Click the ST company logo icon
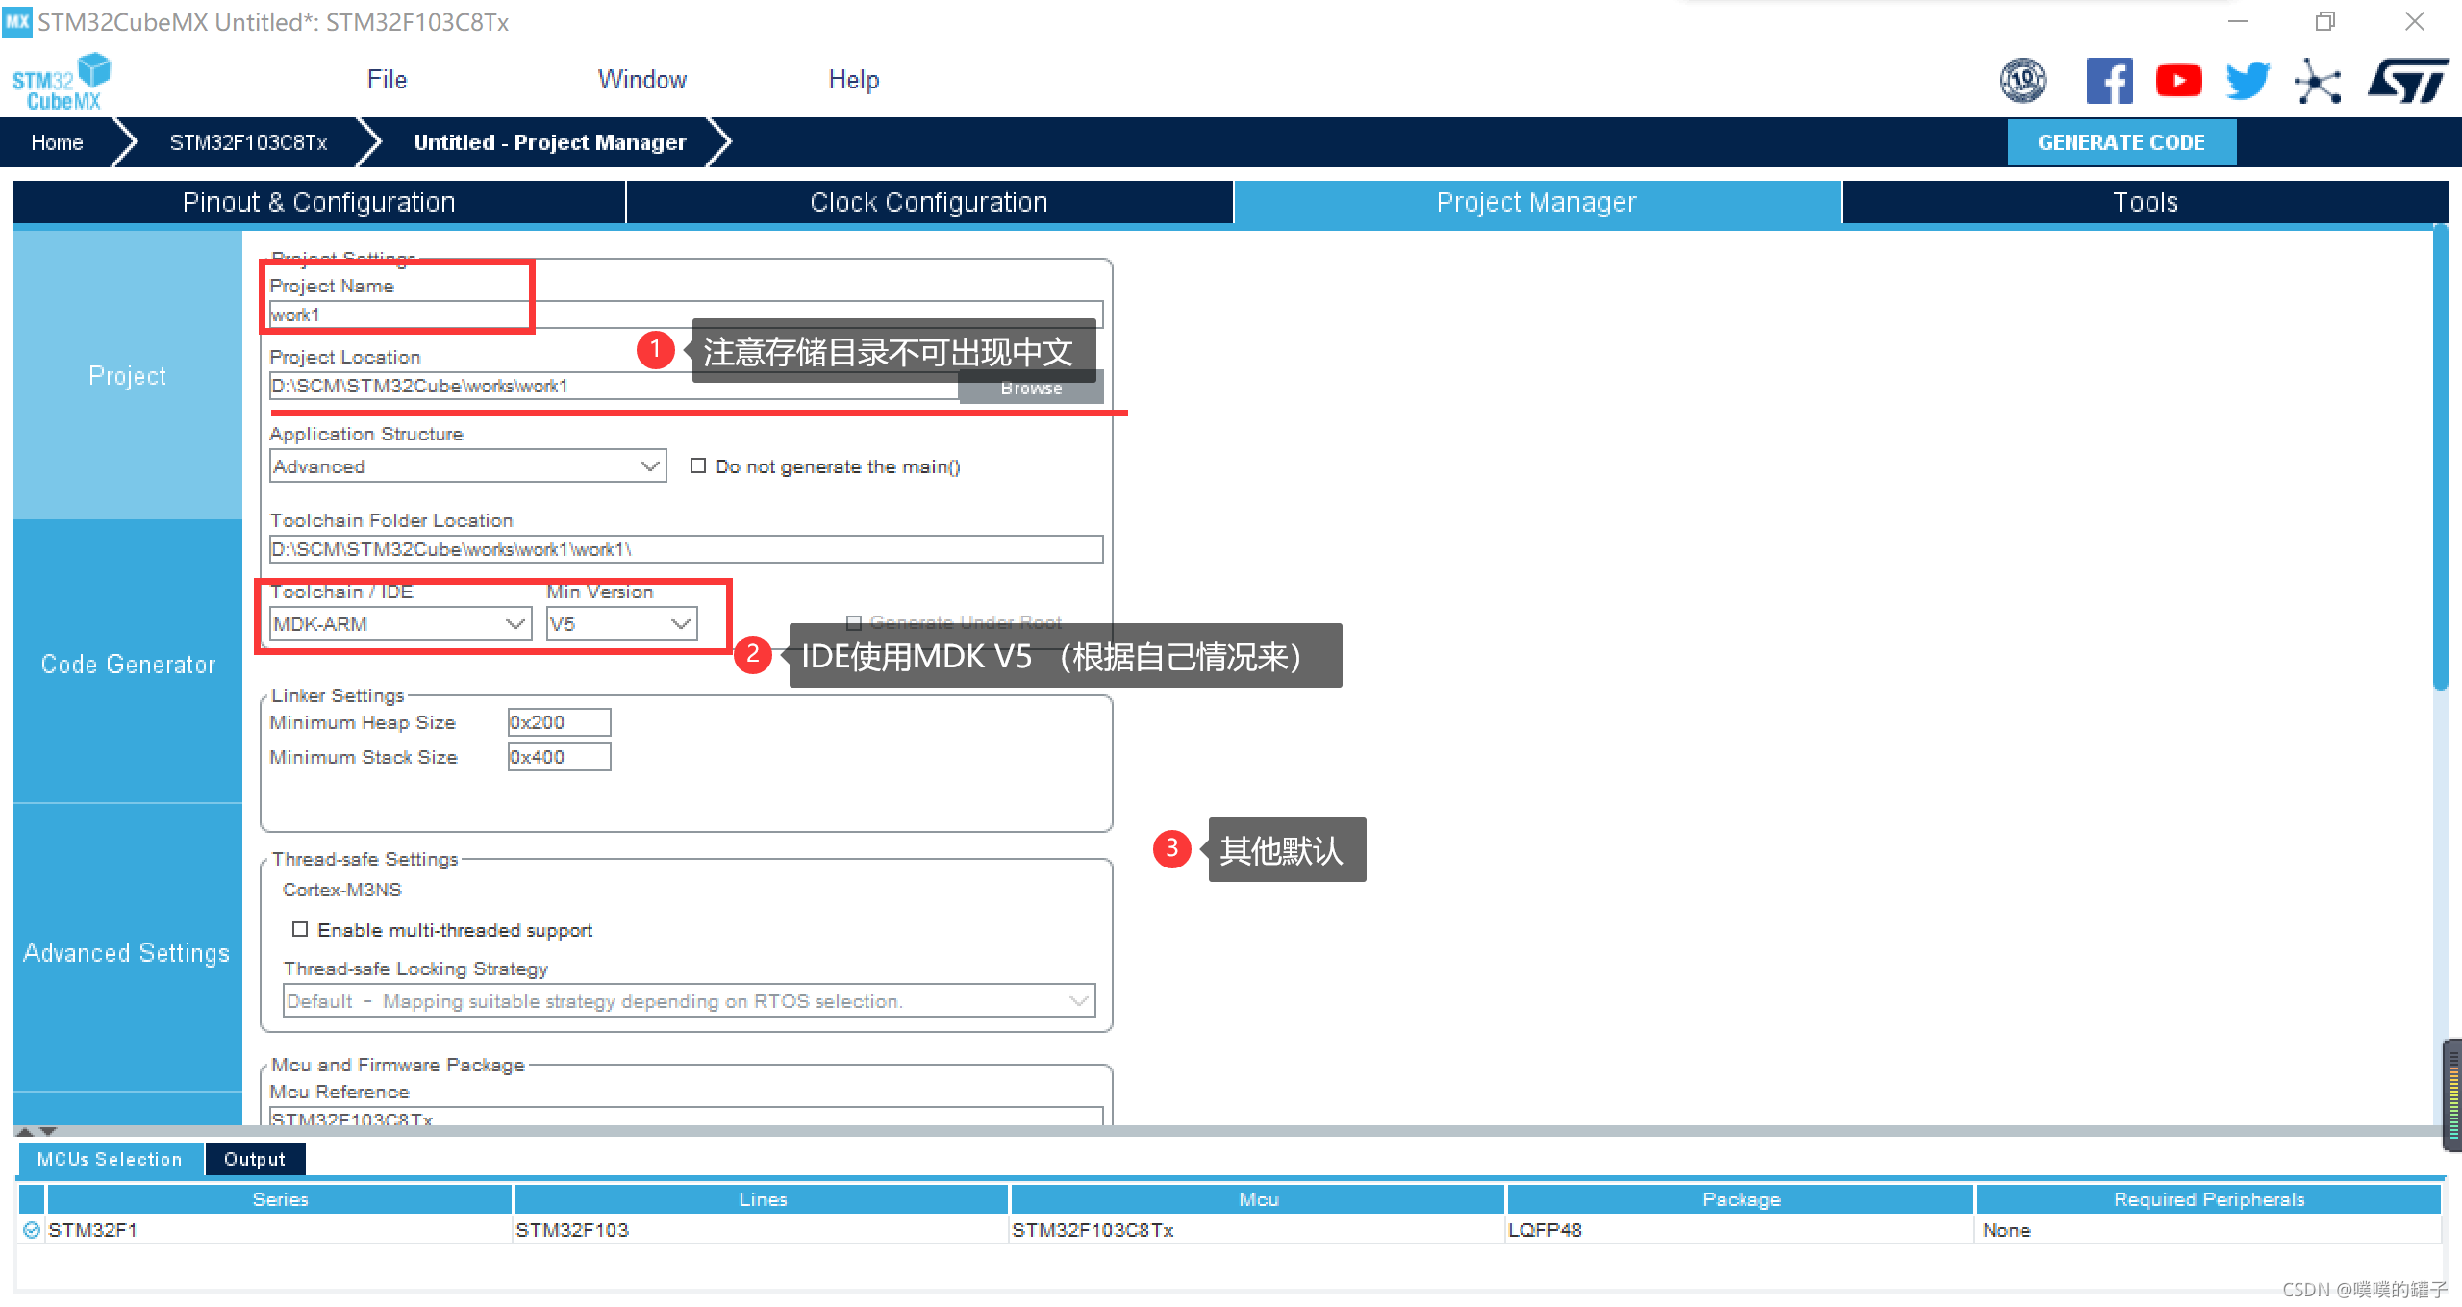The width and height of the screenshot is (2462, 1307). pos(2407,81)
